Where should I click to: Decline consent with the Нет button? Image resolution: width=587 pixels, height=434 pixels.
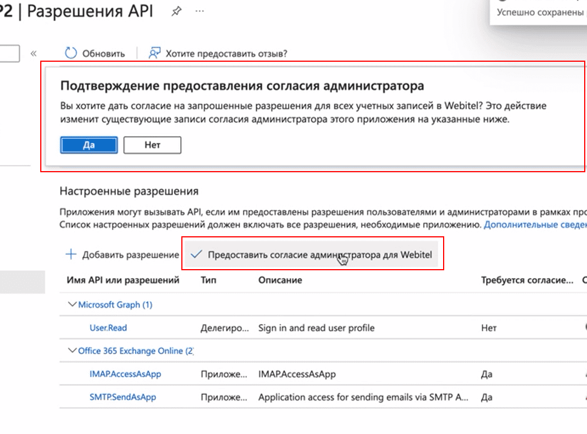pyautogui.click(x=152, y=145)
